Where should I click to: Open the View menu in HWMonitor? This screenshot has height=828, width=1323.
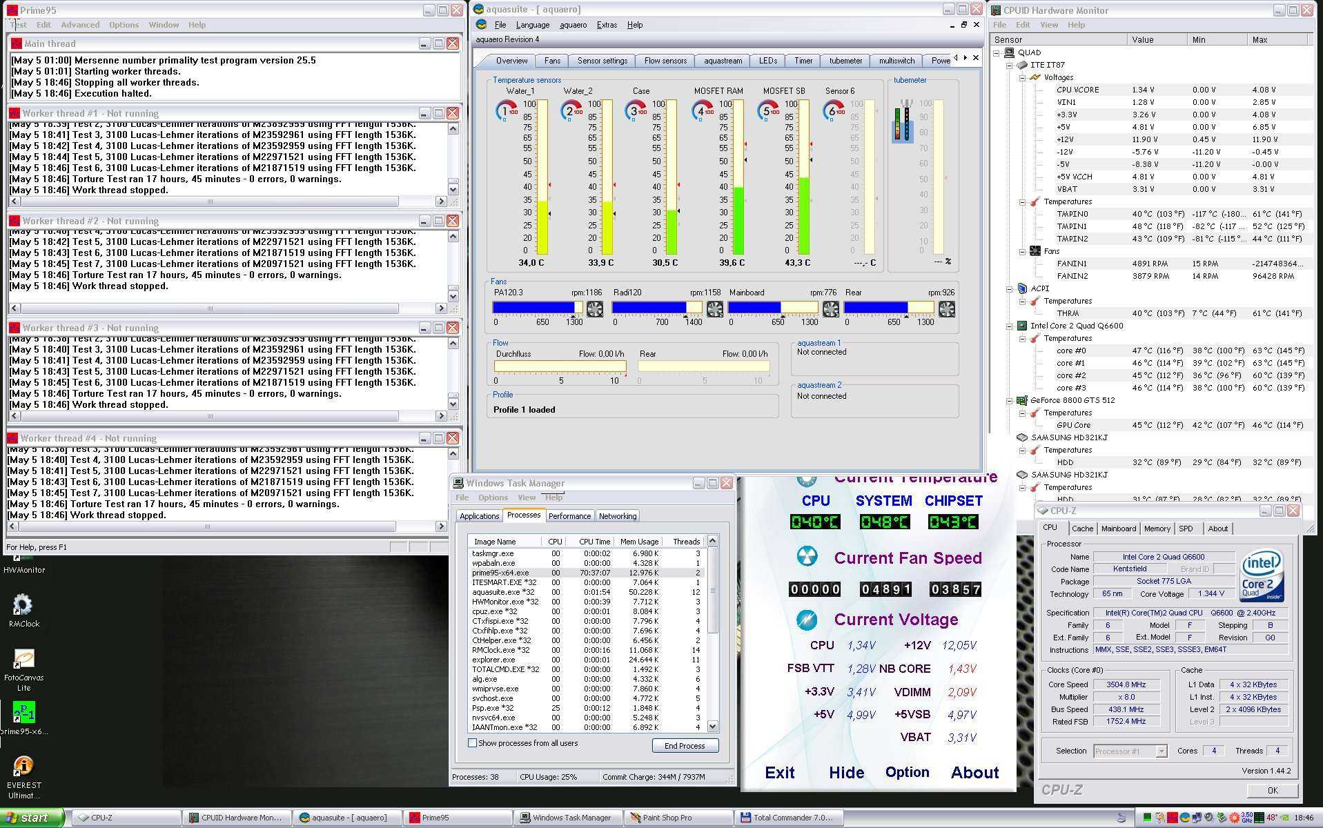pyautogui.click(x=1048, y=25)
